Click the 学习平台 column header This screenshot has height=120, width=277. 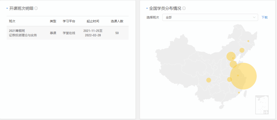tap(69, 21)
